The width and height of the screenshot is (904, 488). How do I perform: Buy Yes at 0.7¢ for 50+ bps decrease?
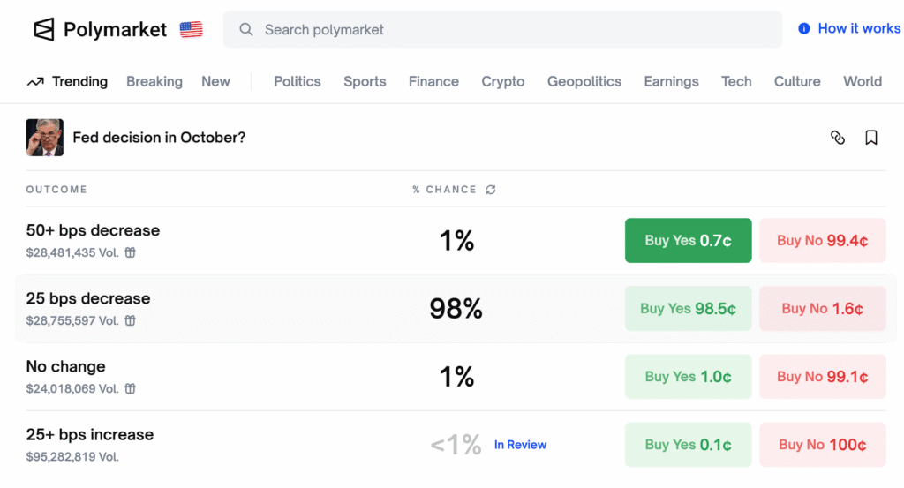[688, 241]
